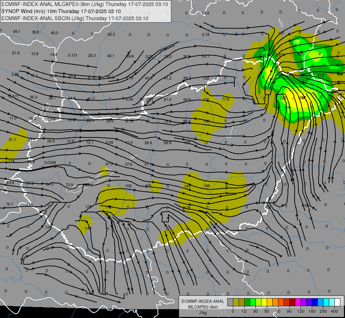Select the tiny value 0.0328
This screenshot has width=345, height=318.
point(50,163)
